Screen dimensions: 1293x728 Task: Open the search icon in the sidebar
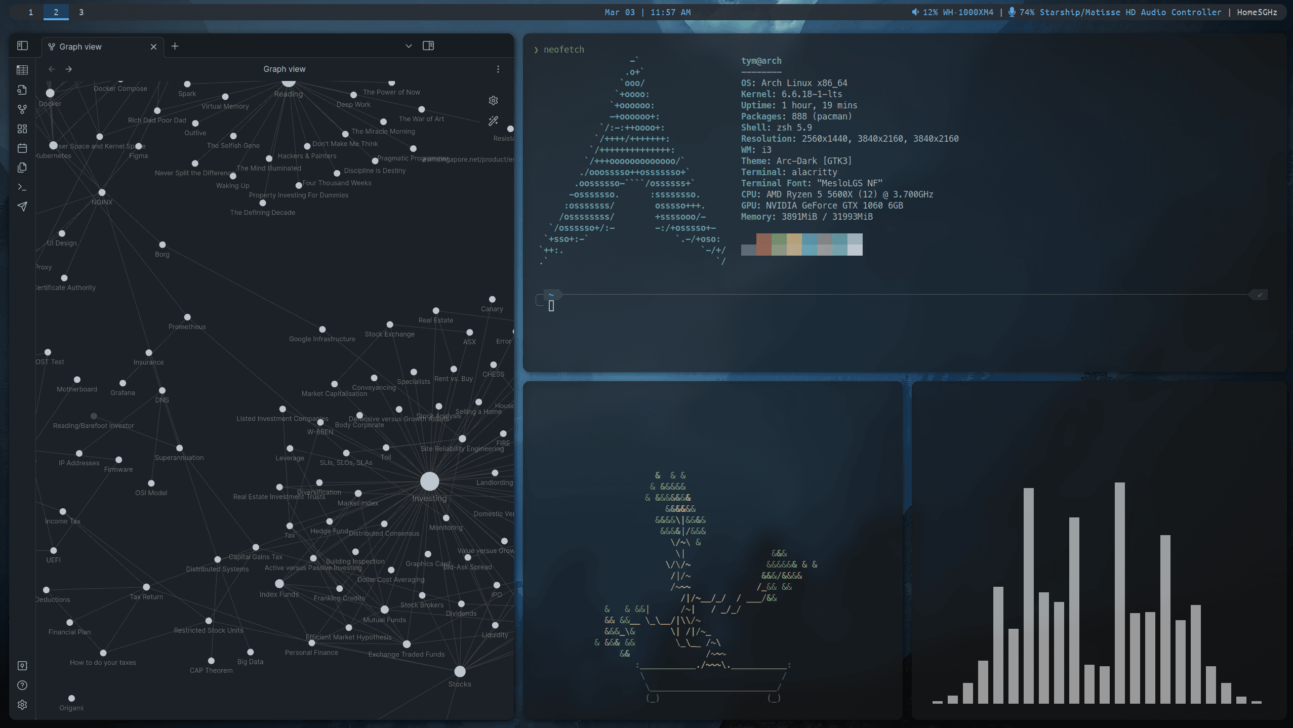(22, 90)
